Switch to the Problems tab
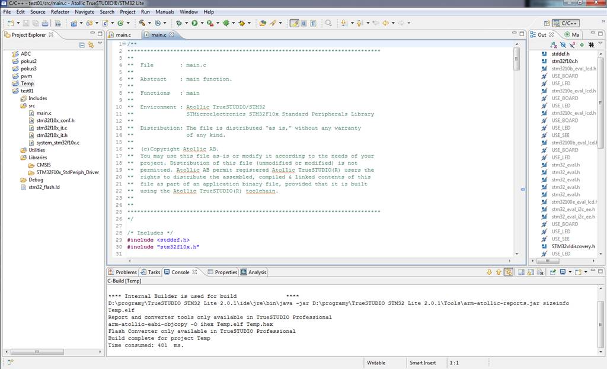The width and height of the screenshot is (607, 369). coord(123,272)
